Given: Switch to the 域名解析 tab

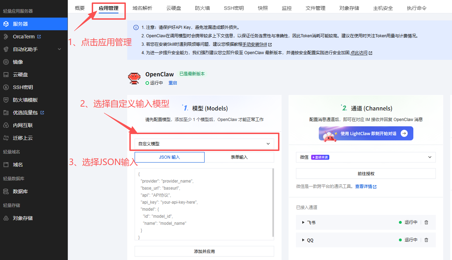Looking at the screenshot, I should click(x=142, y=8).
